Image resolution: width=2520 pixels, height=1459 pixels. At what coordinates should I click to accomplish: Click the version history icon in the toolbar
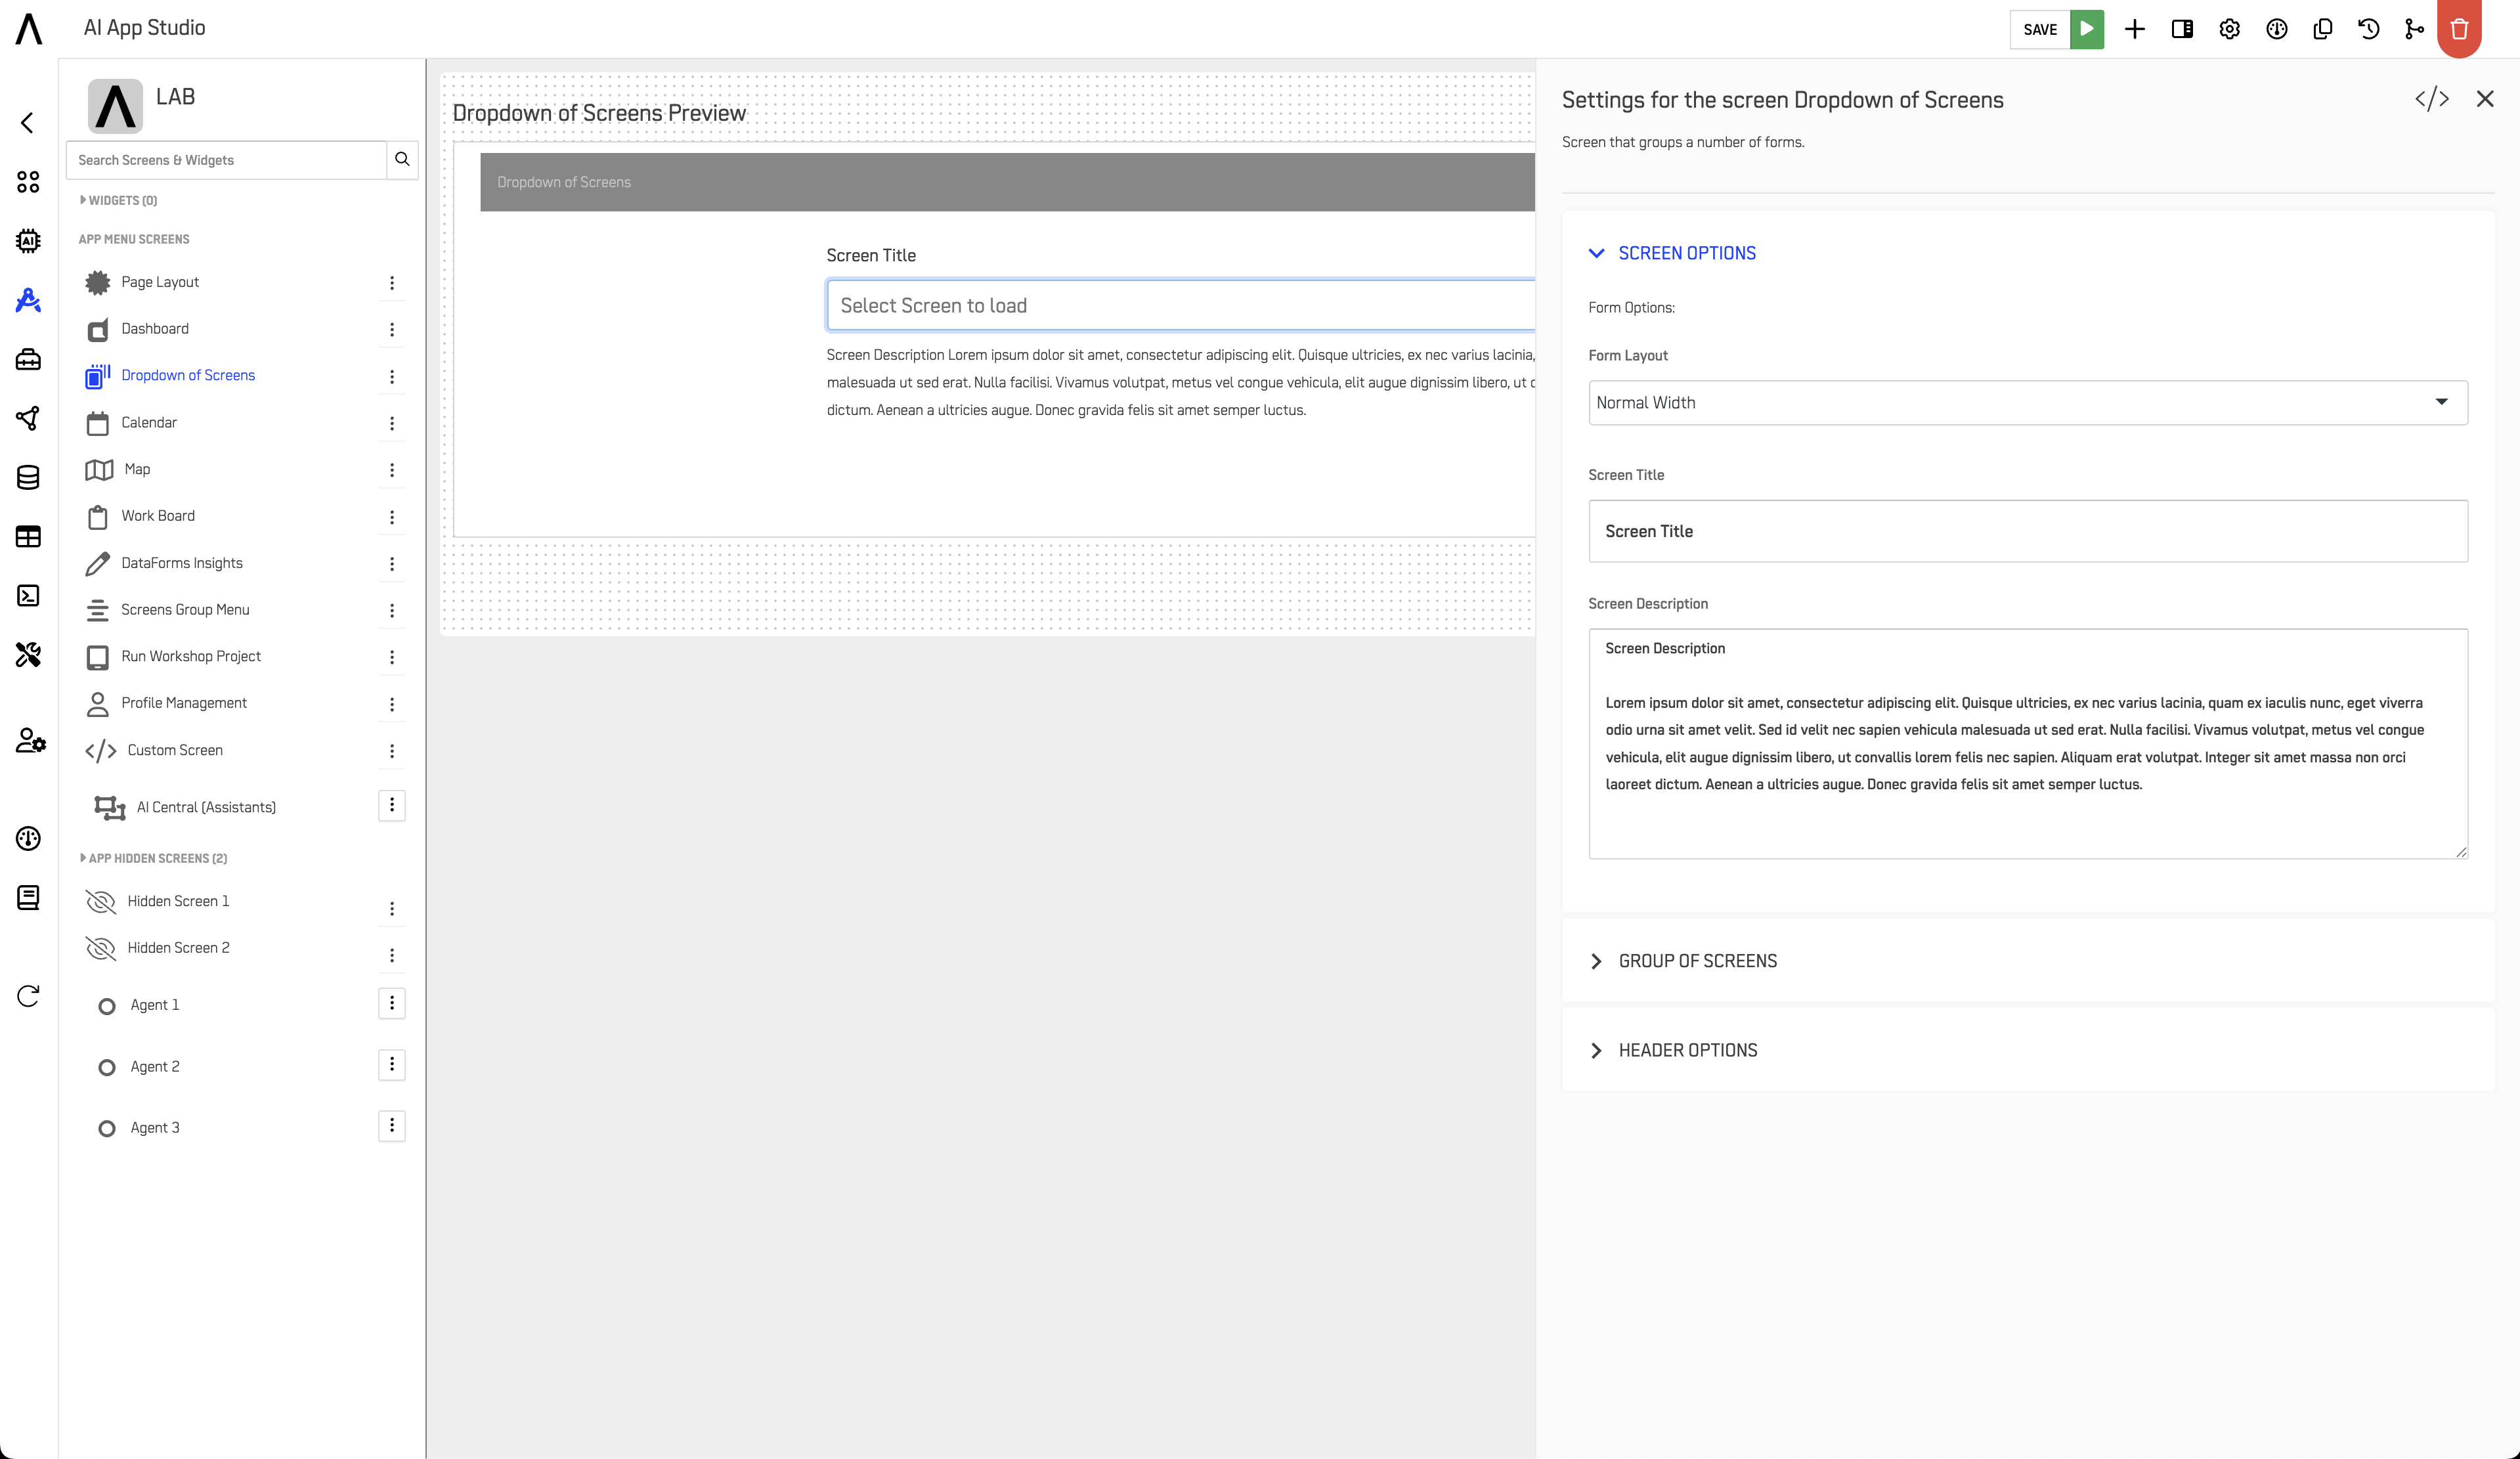coord(2368,28)
